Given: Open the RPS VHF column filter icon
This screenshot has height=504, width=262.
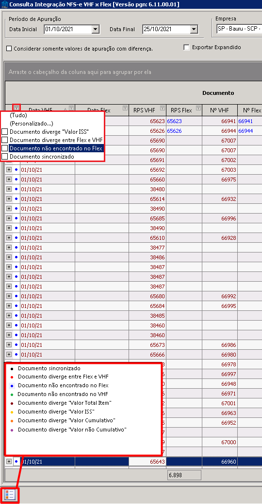Looking at the screenshot, I should pyautogui.click(x=163, y=108).
